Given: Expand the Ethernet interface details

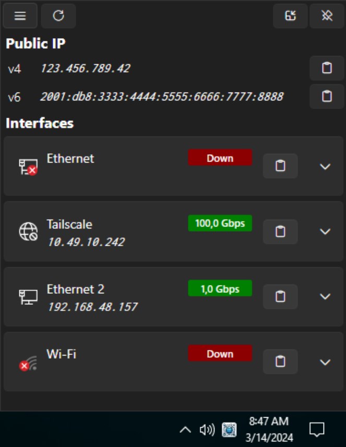Looking at the screenshot, I should click(x=324, y=166).
